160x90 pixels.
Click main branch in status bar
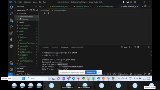click(x=17, y=74)
